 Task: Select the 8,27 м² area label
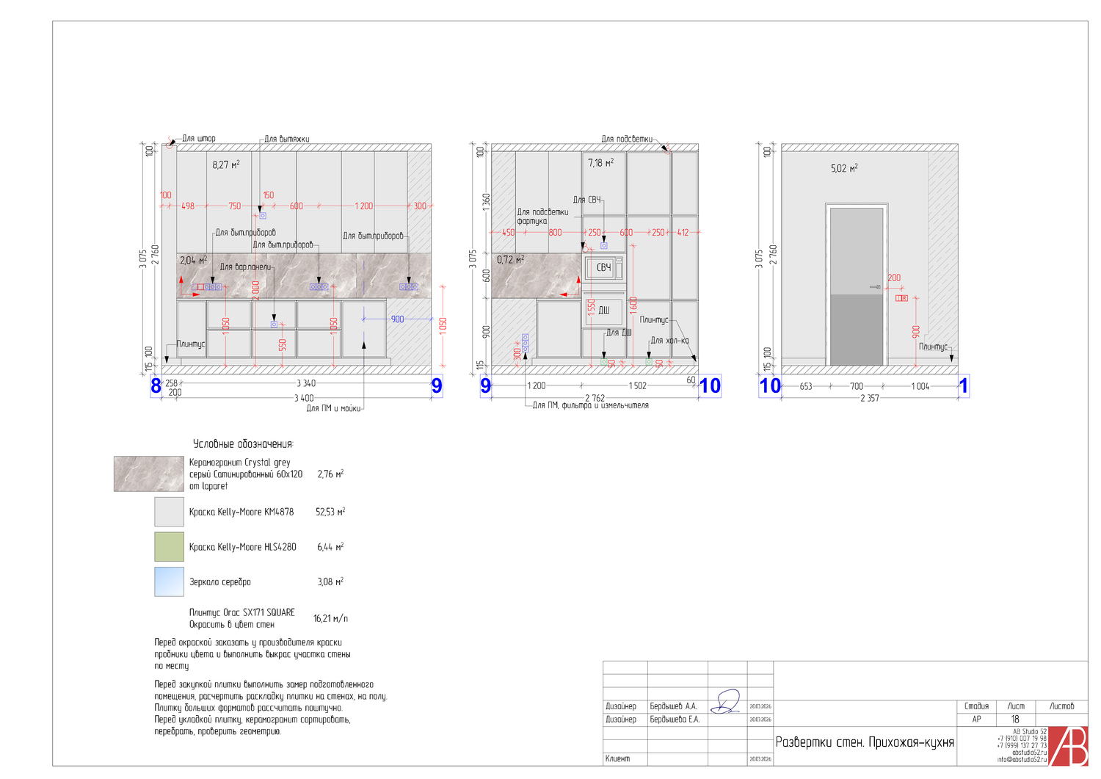click(x=225, y=165)
